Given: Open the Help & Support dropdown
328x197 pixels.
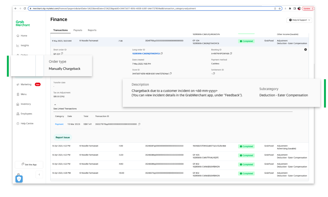Looking at the screenshot, I should pos(299,20).
